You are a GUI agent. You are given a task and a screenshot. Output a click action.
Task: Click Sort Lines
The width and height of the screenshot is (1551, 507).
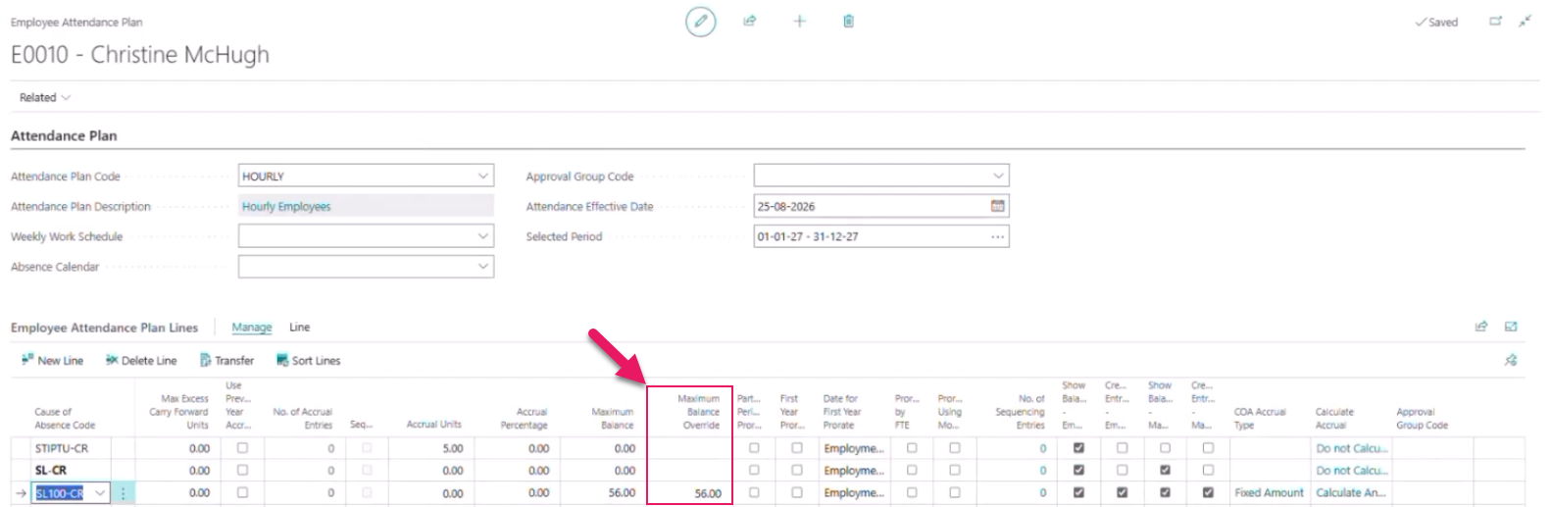tap(308, 361)
